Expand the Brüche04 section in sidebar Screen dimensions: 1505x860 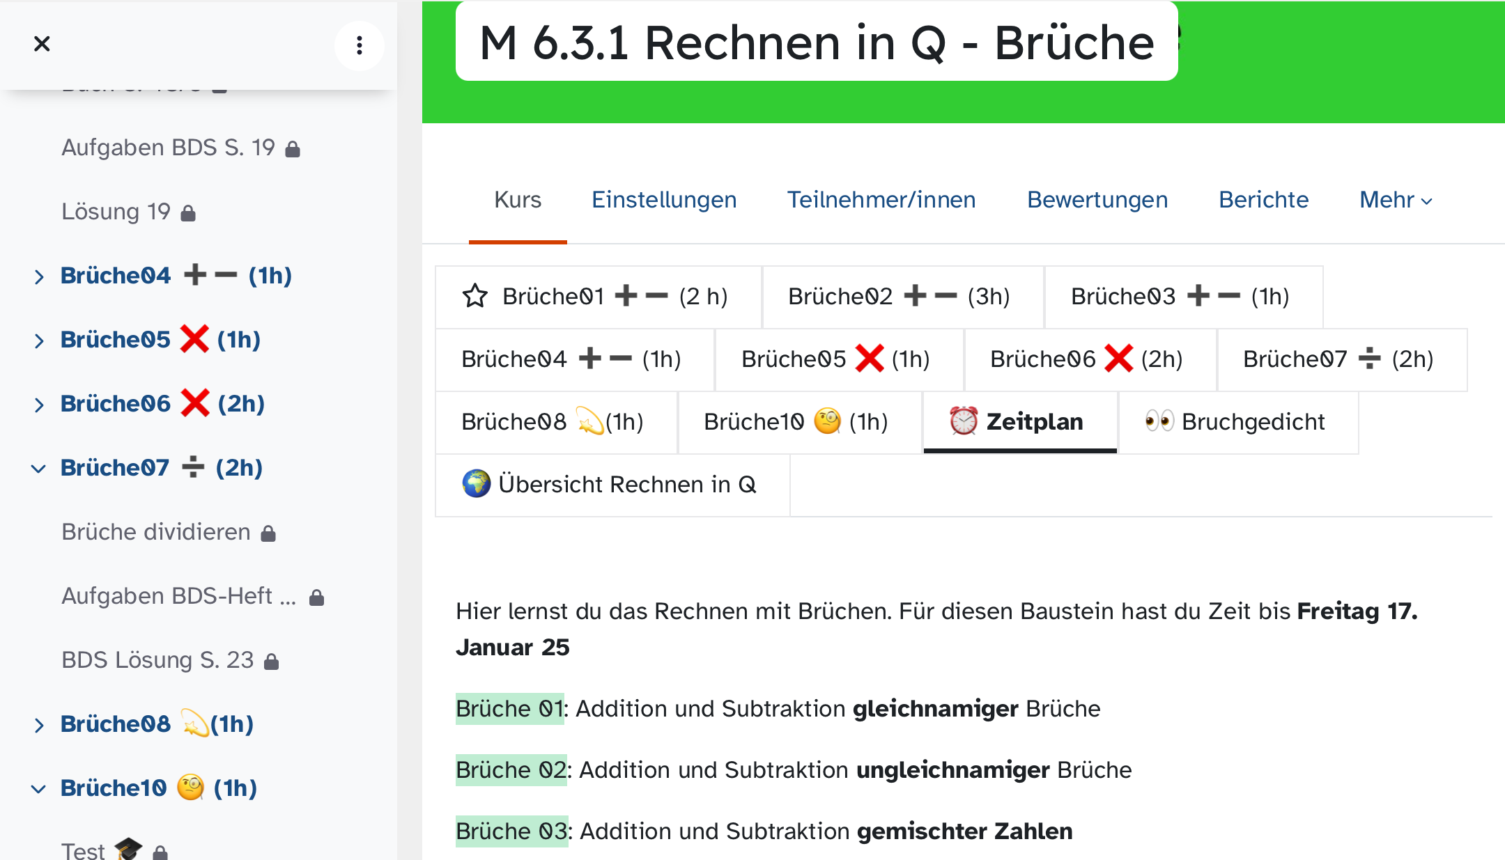[39, 276]
